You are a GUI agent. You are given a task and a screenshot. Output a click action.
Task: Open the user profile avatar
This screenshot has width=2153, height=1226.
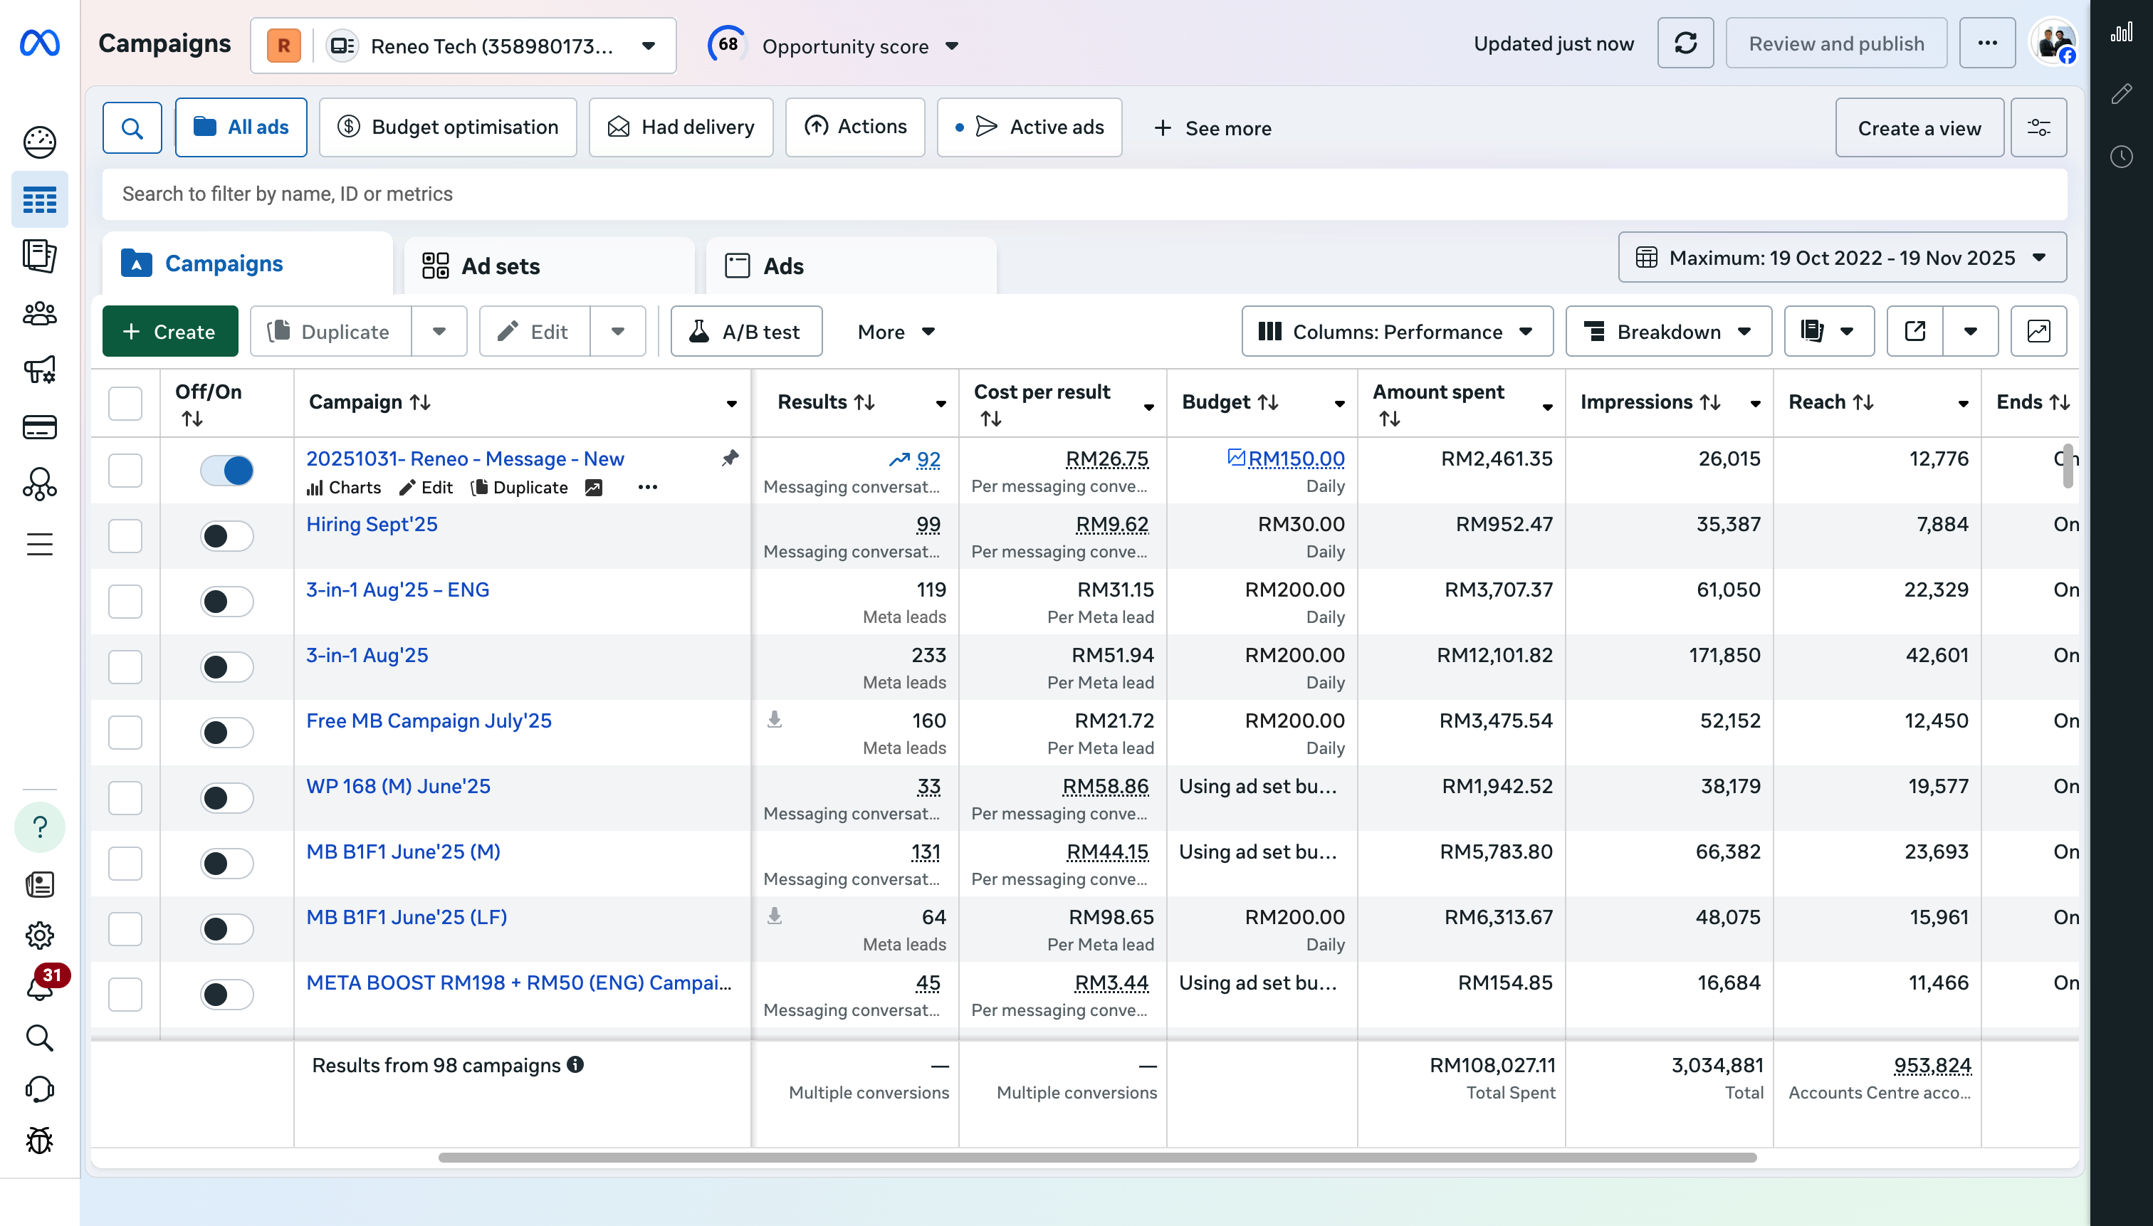2053,41
